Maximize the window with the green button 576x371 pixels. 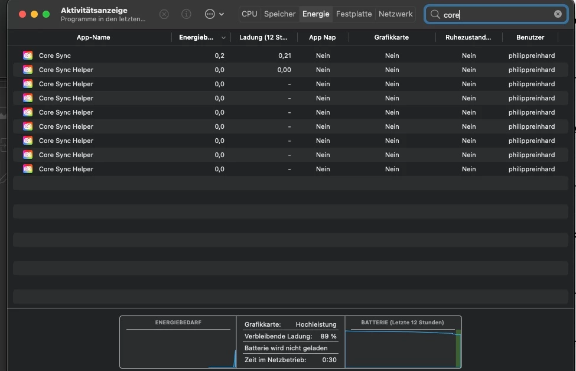point(46,14)
